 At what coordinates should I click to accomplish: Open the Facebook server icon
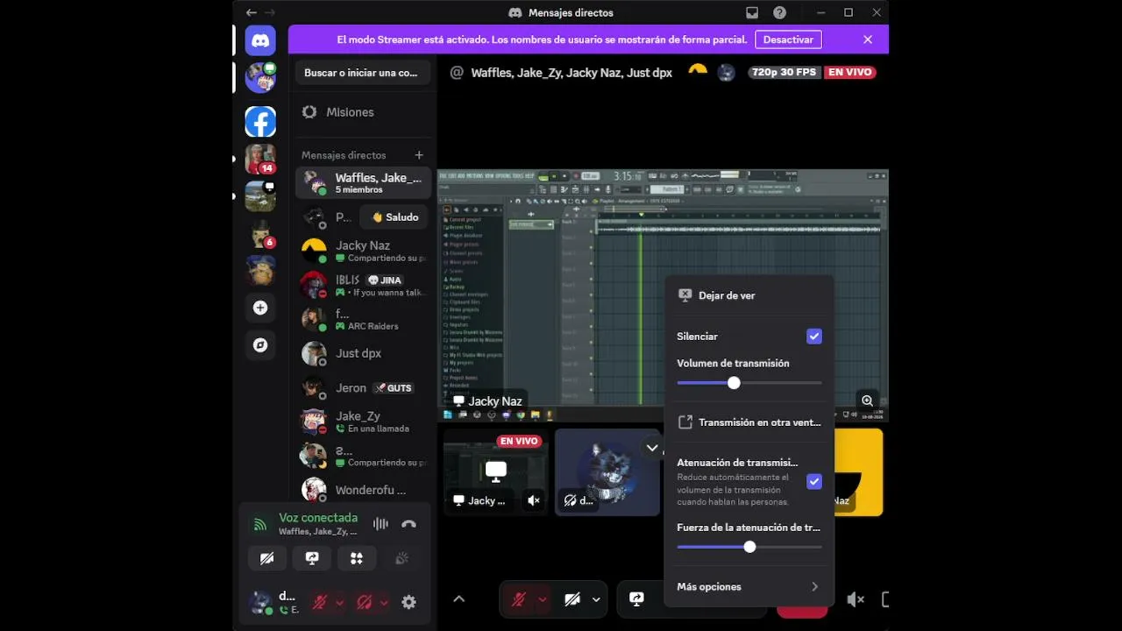(260, 122)
